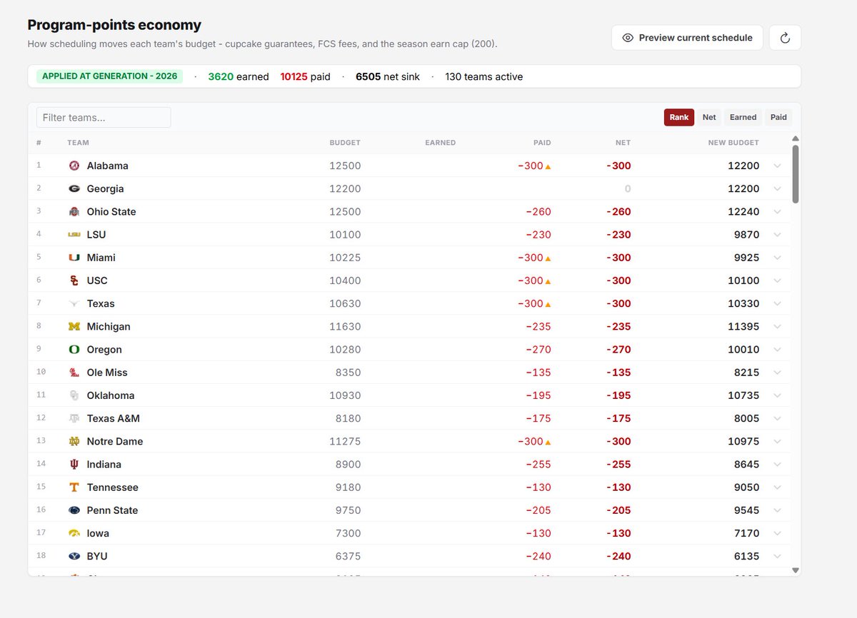Screen dimensions: 857x618
Task: Expand the LSU row chevron
Action: 777,234
